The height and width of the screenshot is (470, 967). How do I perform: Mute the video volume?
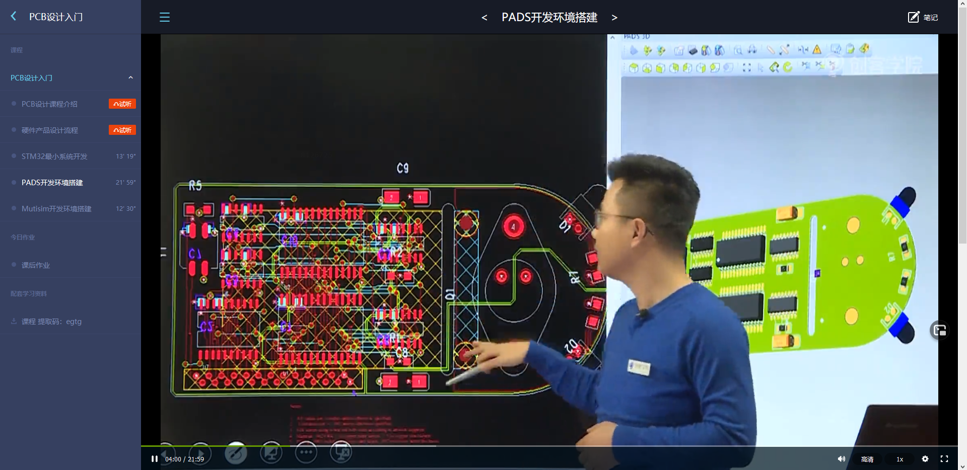[841, 459]
